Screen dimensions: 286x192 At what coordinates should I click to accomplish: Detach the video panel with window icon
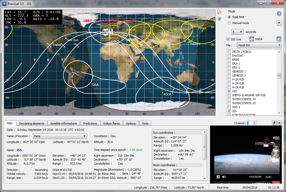point(274,123)
